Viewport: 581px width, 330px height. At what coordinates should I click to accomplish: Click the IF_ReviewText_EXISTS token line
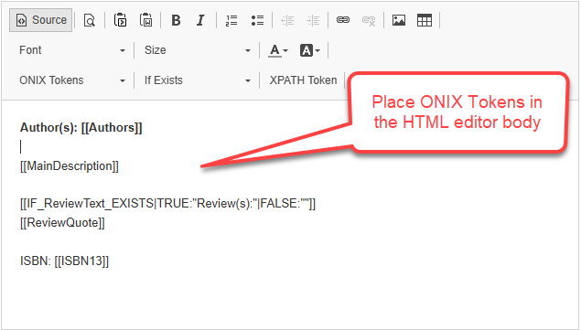(x=167, y=203)
